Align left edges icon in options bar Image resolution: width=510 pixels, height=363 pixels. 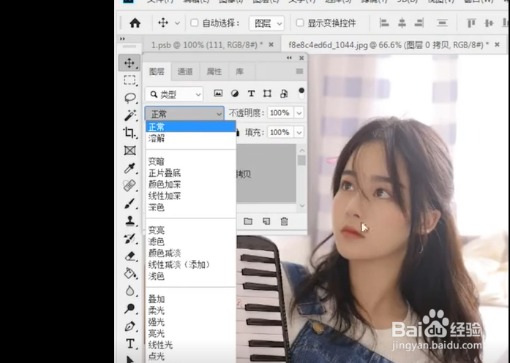click(384, 23)
